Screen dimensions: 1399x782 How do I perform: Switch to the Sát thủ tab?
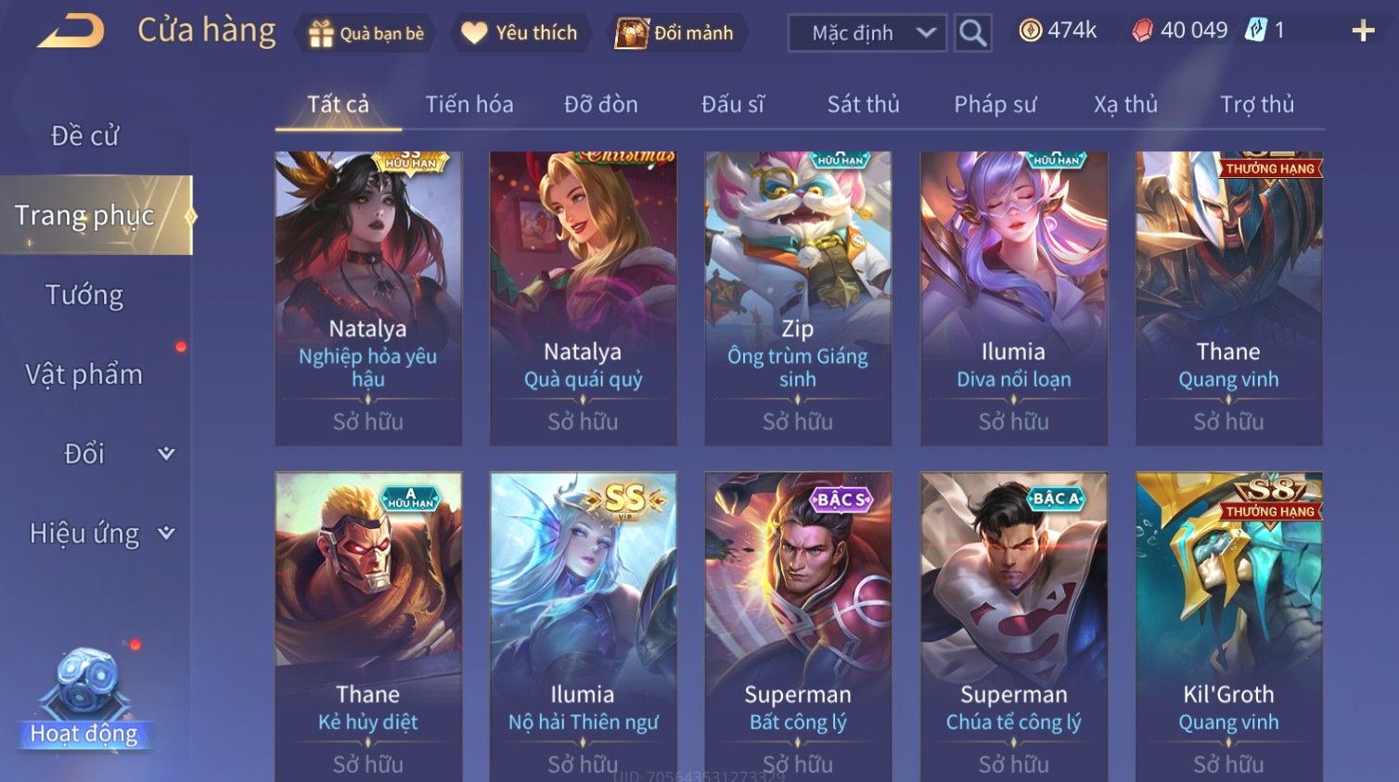click(864, 104)
